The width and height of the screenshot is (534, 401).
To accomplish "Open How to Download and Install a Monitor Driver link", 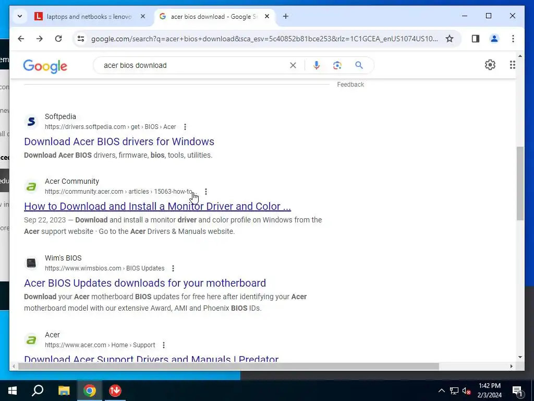I will [x=157, y=206].
